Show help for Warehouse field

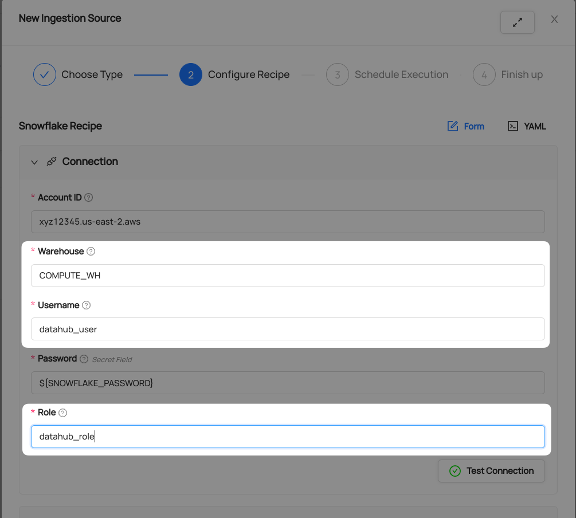(x=91, y=252)
